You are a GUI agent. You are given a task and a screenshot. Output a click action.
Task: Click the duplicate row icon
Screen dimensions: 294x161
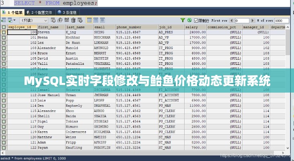[x=60, y=20]
